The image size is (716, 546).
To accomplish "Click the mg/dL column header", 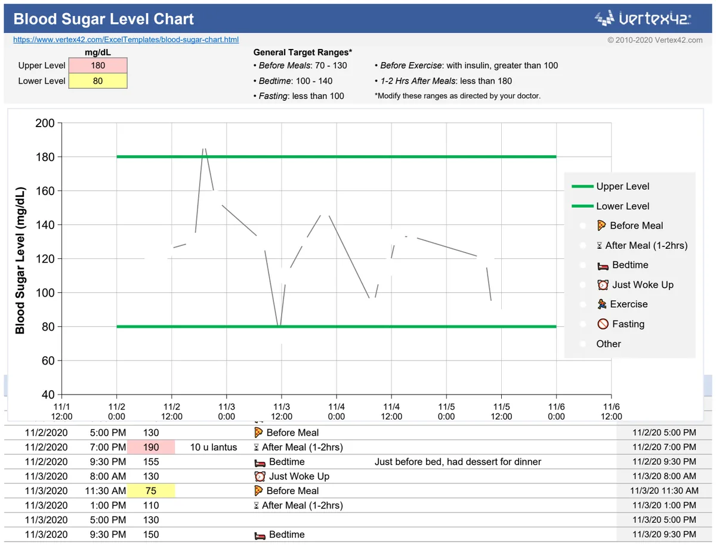I will pyautogui.click(x=98, y=53).
